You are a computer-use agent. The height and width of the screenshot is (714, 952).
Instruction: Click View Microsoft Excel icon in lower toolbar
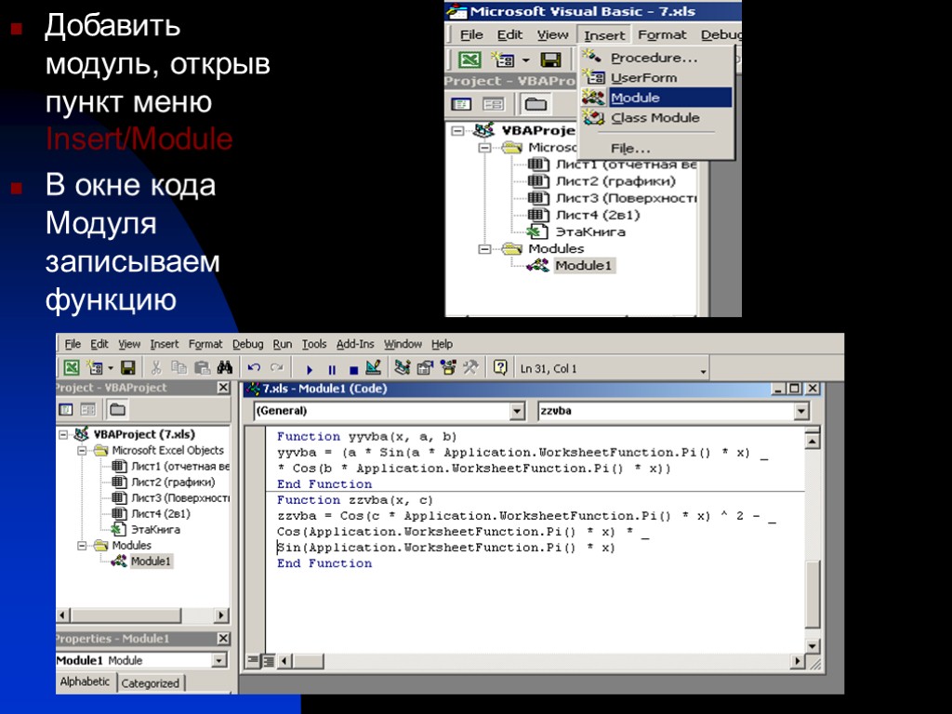(x=72, y=368)
